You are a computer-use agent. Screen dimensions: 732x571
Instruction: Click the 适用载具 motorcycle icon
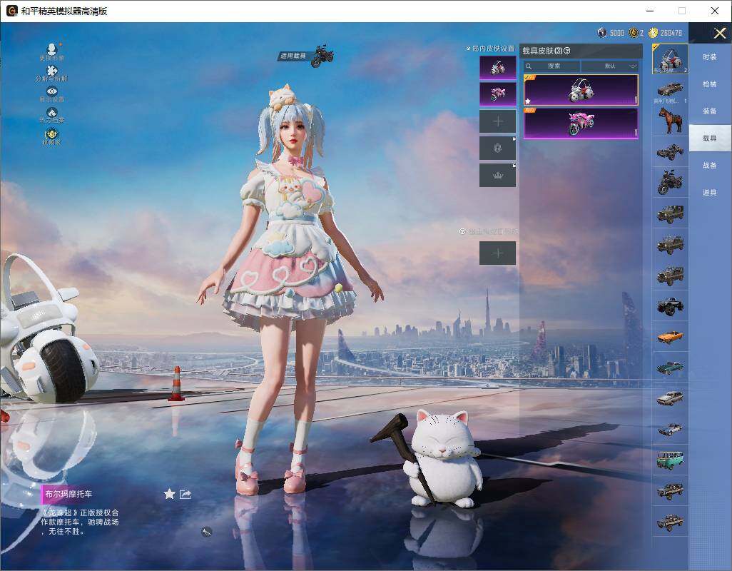click(x=322, y=56)
